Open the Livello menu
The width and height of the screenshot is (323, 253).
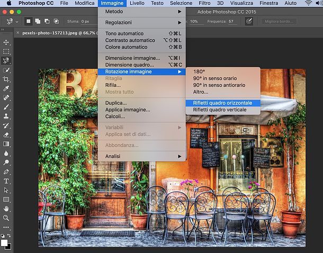pos(137,3)
